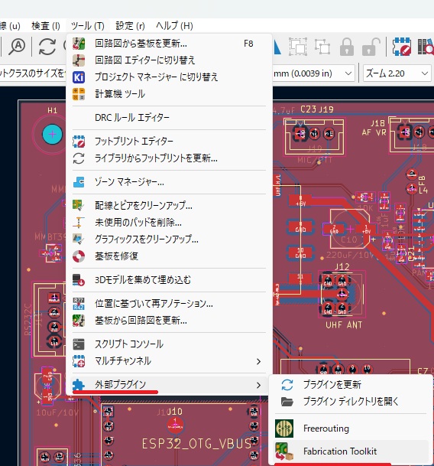Click the C10 capacitor footprint
The width and height of the screenshot is (434, 466).
point(350,229)
